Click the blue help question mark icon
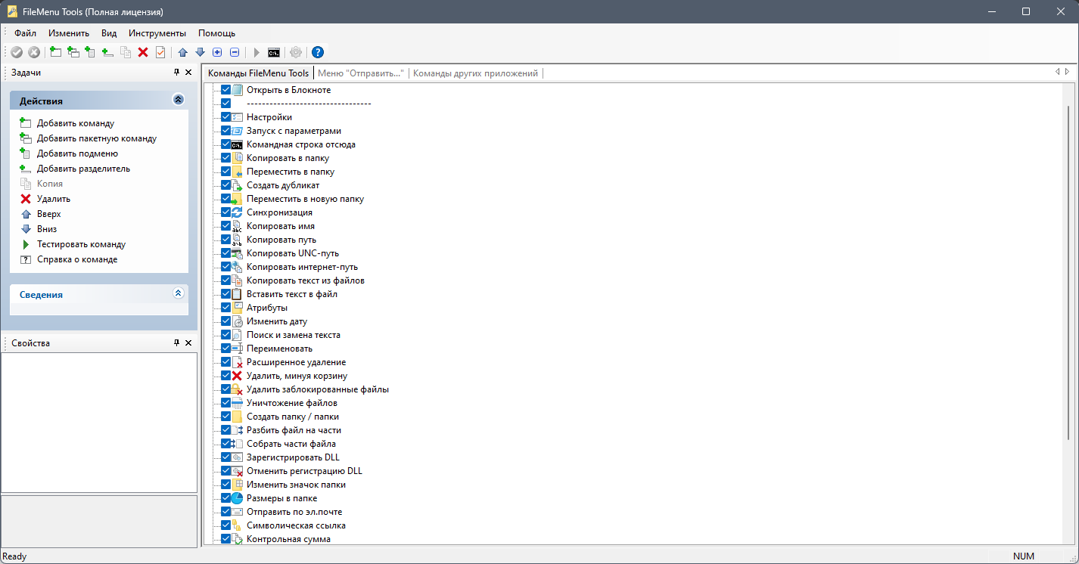This screenshot has height=564, width=1079. 318,52
